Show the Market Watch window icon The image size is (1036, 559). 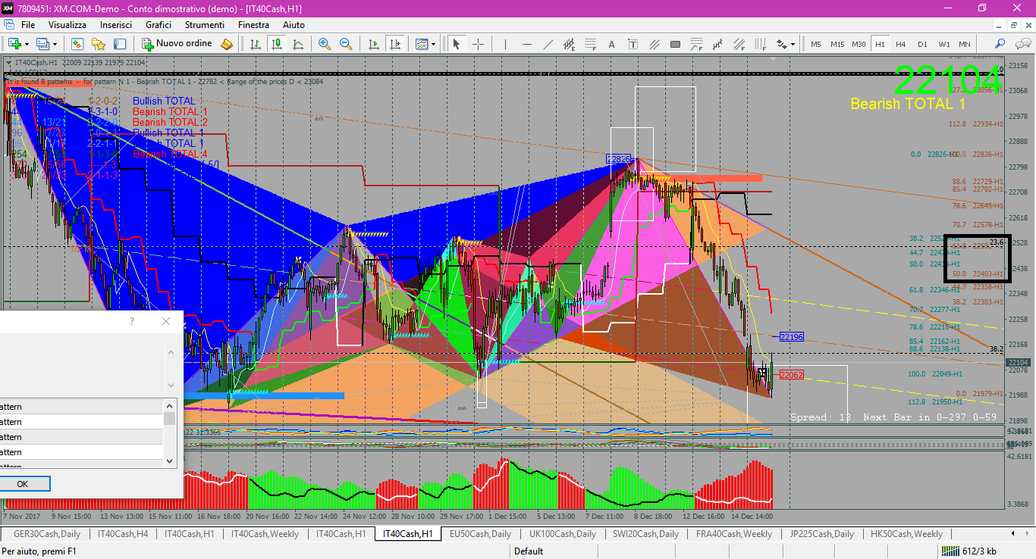coord(77,44)
